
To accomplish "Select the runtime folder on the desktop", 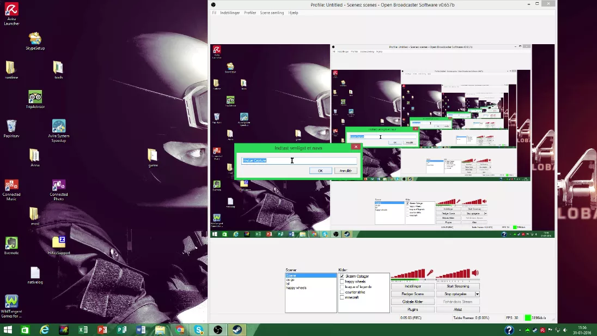I will point(11,70).
